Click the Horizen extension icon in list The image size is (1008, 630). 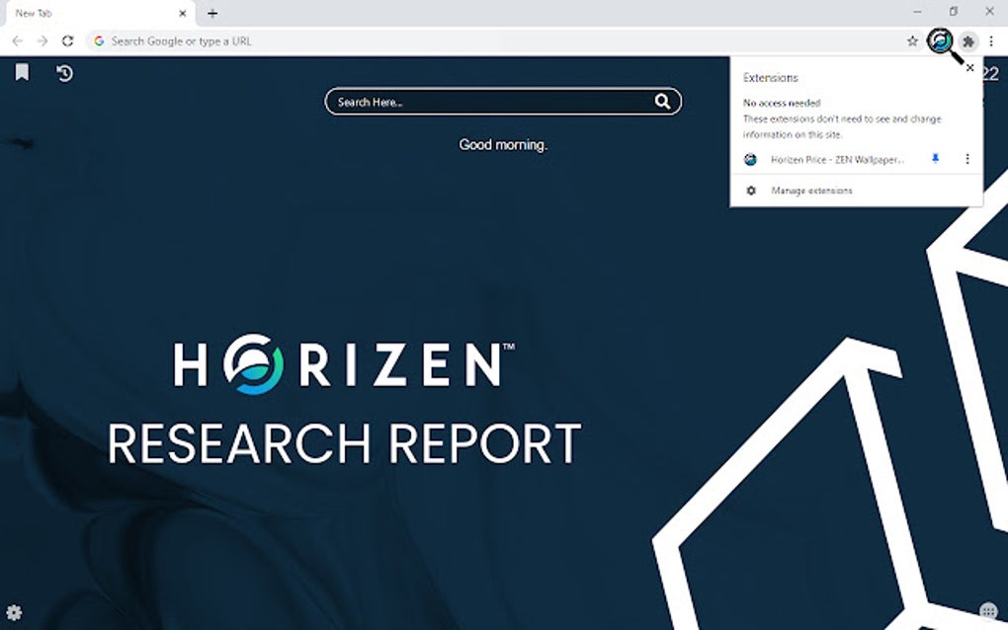pos(750,159)
